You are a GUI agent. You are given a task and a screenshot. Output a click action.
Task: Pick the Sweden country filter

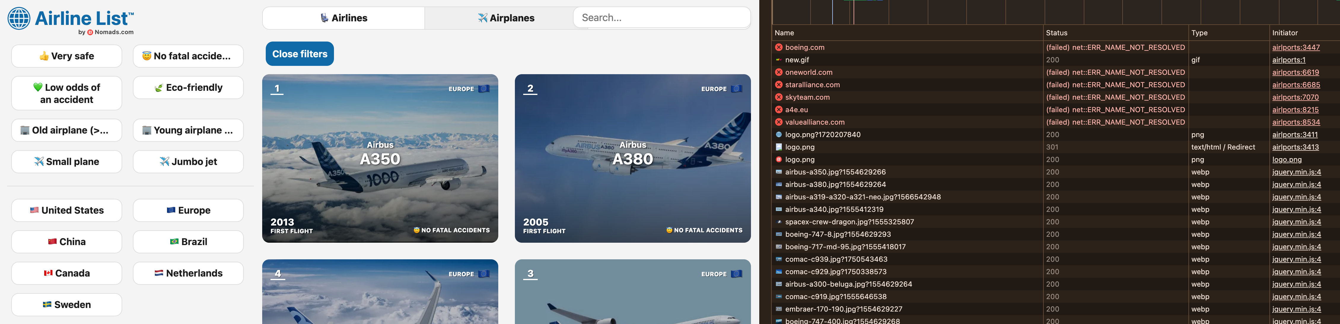coord(66,305)
